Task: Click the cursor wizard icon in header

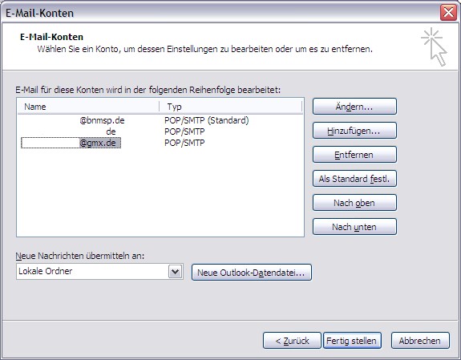Action: pyautogui.click(x=435, y=47)
